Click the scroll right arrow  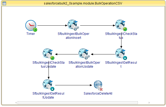click(149, 103)
